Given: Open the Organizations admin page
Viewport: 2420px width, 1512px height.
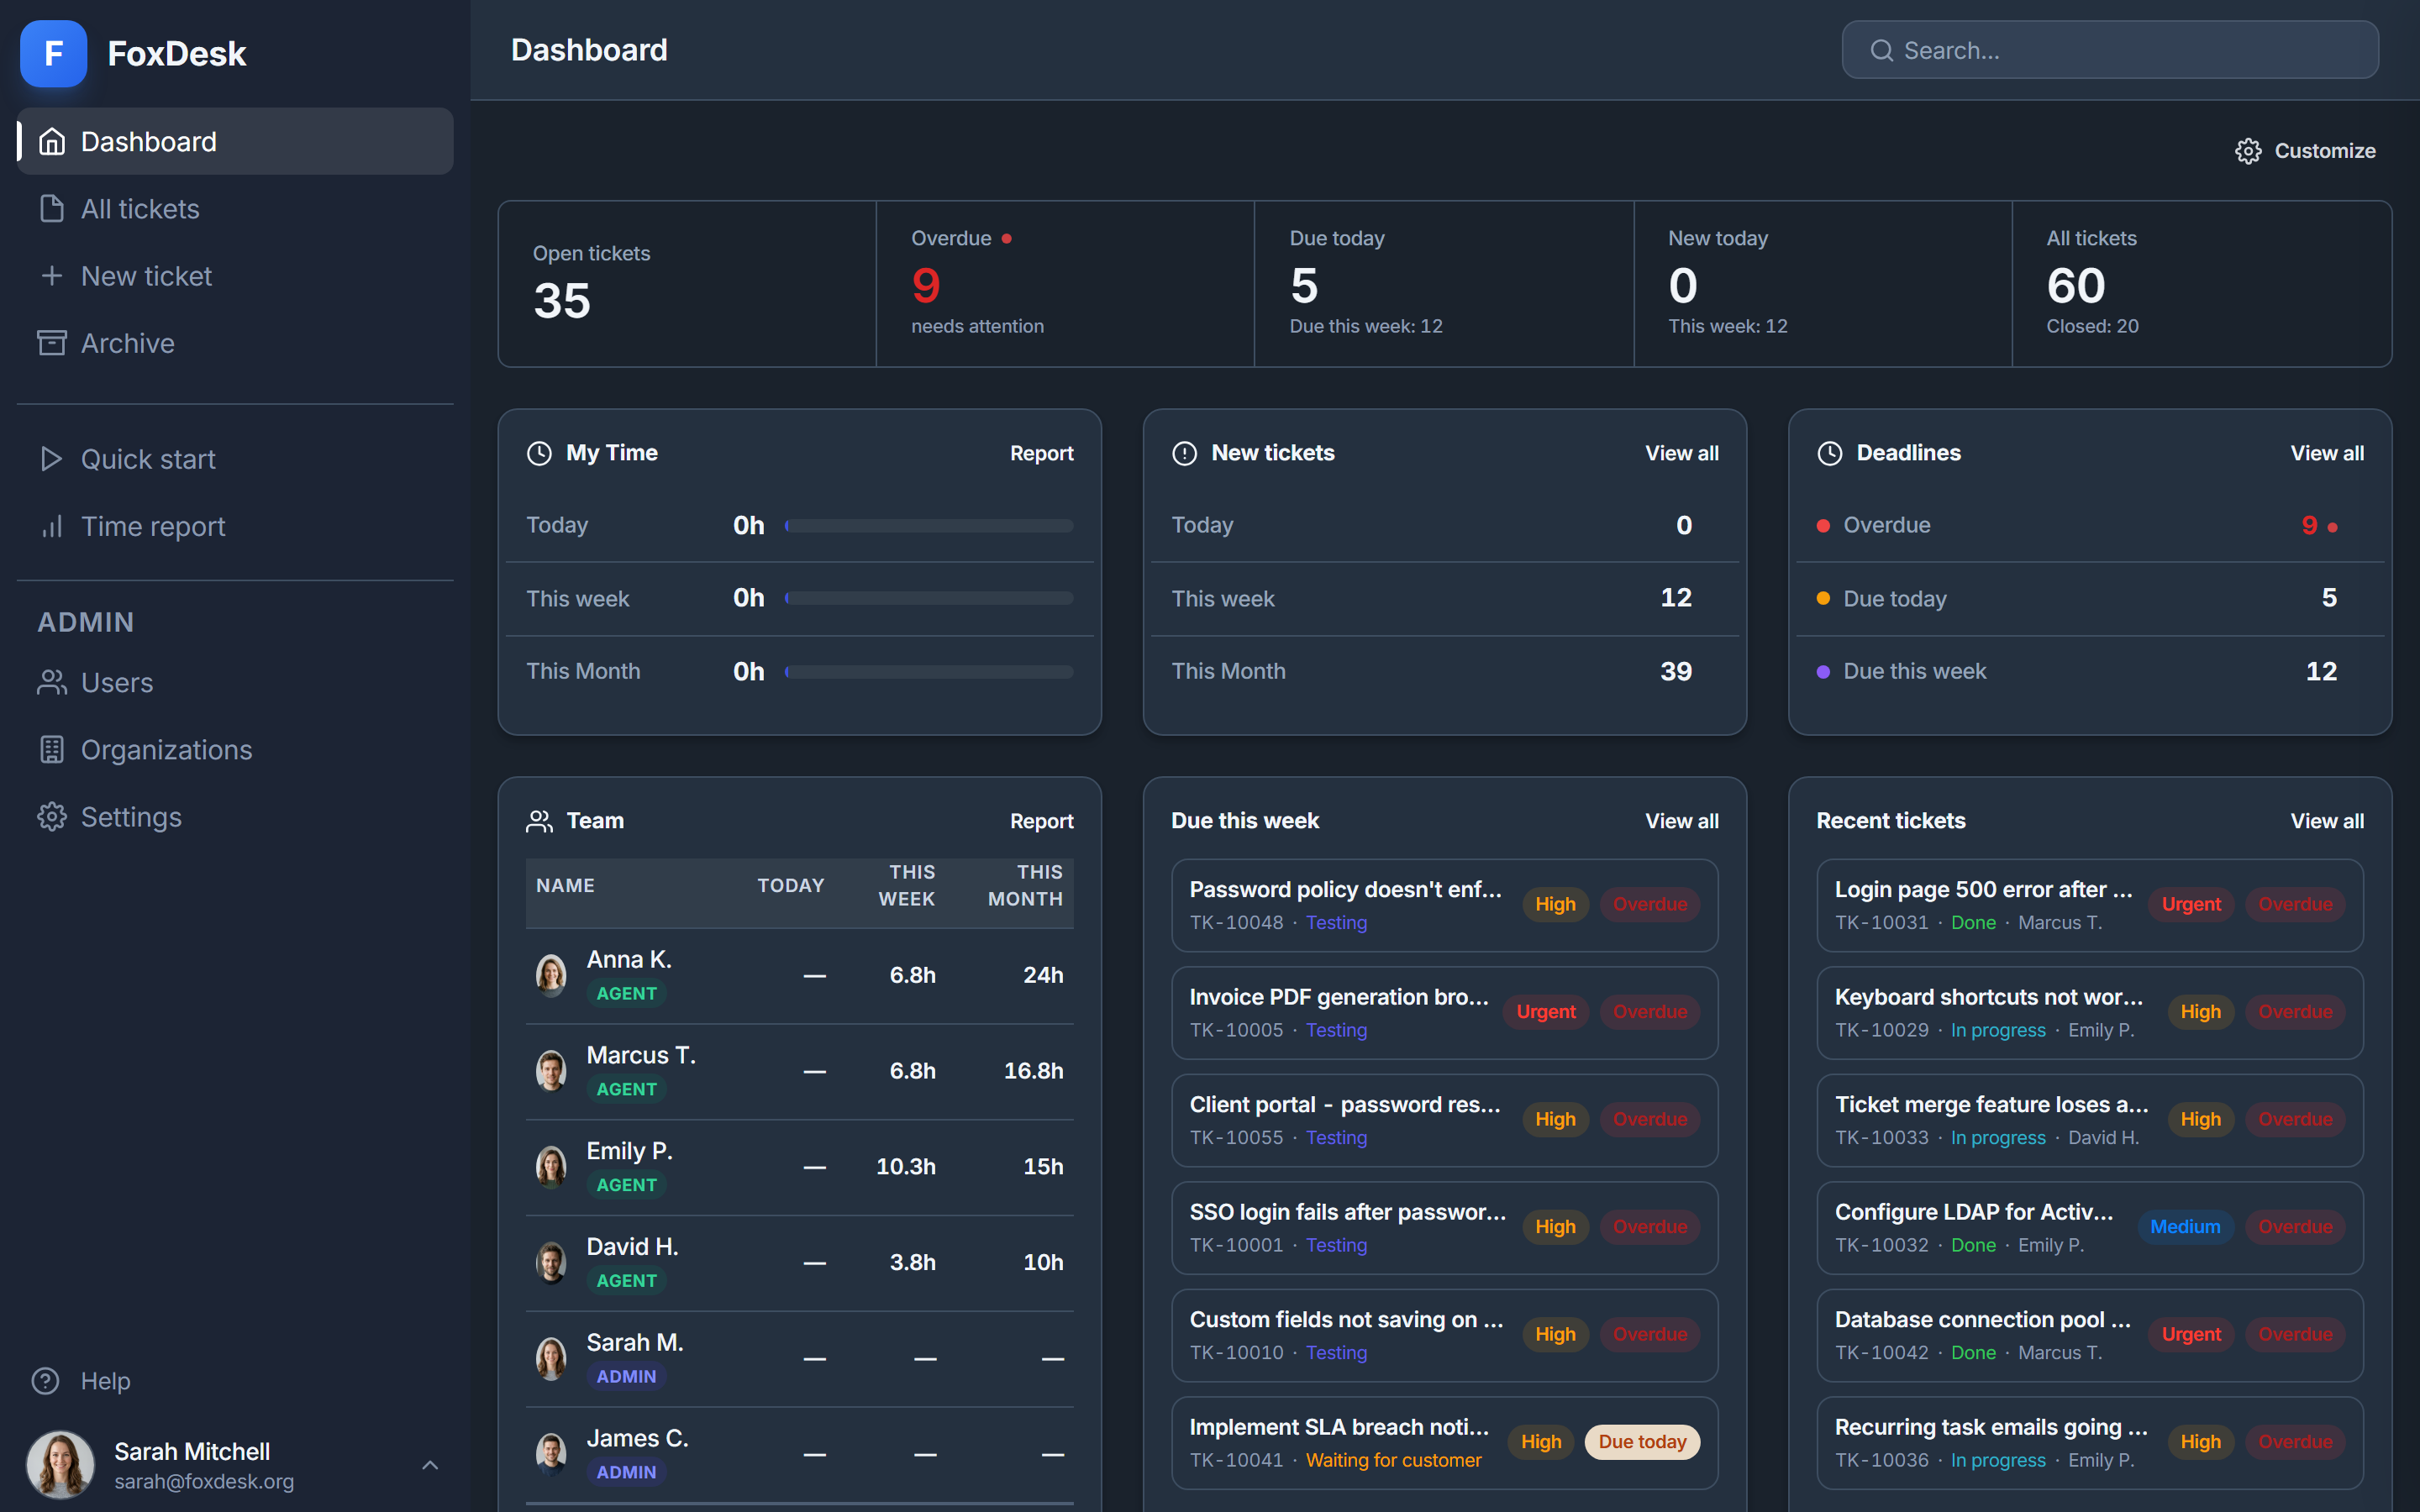Looking at the screenshot, I should click(166, 749).
